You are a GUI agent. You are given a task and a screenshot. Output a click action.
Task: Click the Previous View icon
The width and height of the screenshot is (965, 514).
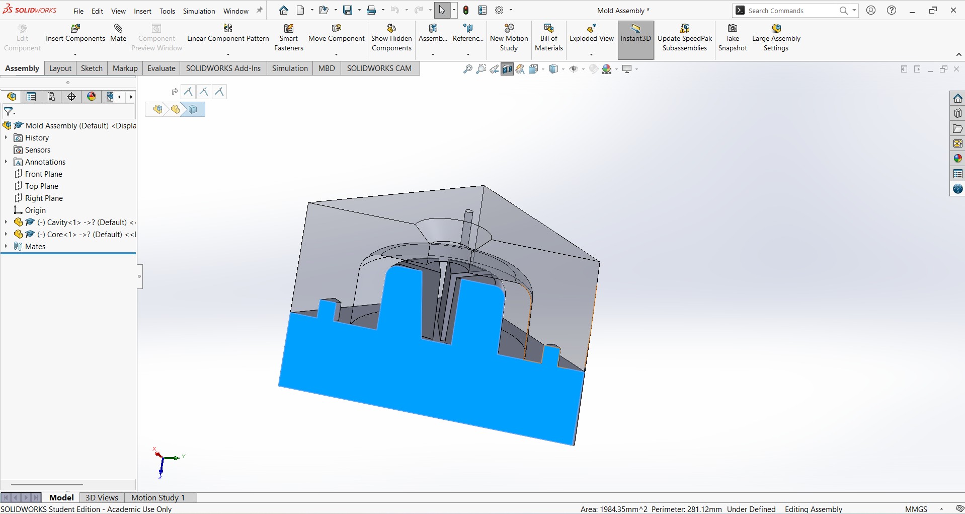pyautogui.click(x=494, y=69)
